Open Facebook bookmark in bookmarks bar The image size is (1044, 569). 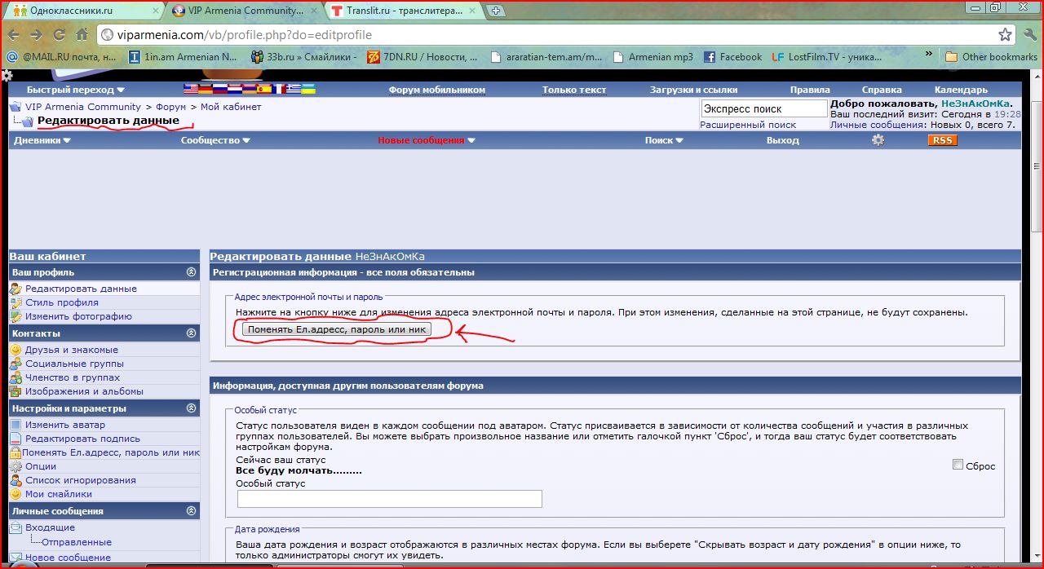click(x=732, y=57)
